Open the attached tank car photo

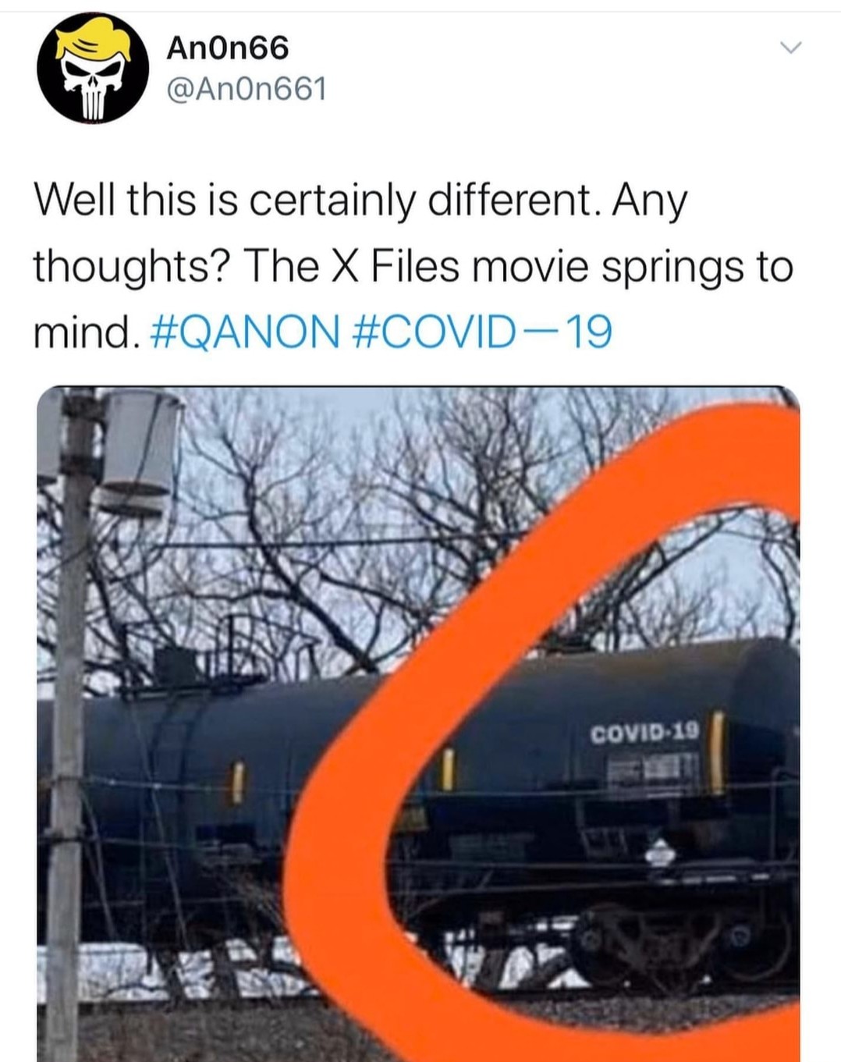pyautogui.click(x=418, y=723)
